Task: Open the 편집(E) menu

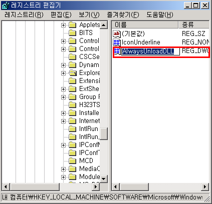Action: tap(61, 15)
